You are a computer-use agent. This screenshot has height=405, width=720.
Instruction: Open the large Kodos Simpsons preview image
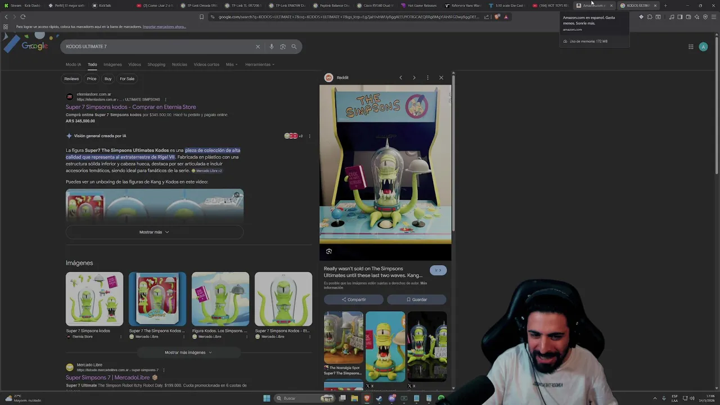[x=385, y=165]
